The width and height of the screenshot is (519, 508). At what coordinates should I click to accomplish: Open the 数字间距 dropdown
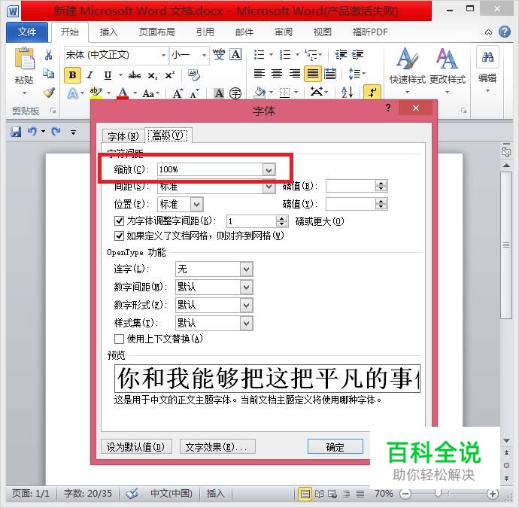point(246,287)
